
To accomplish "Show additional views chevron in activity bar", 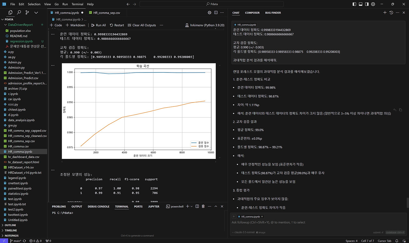I will point(36,12).
